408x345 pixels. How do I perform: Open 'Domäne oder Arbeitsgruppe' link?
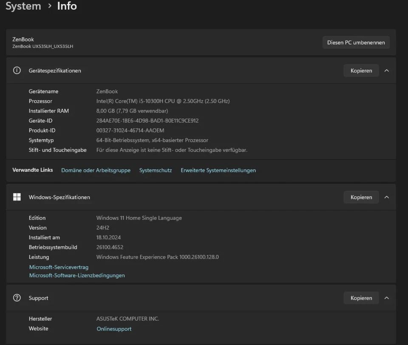pos(96,170)
